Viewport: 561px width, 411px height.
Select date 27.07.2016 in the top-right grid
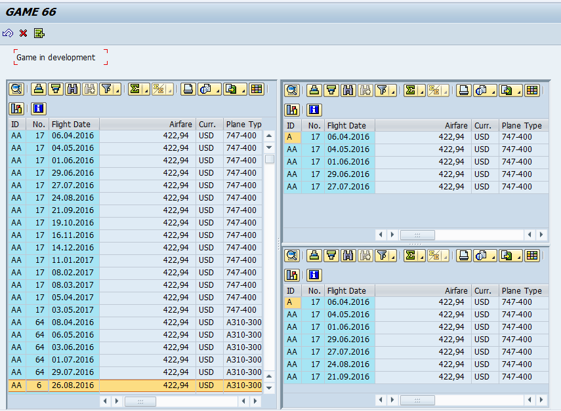pos(348,187)
